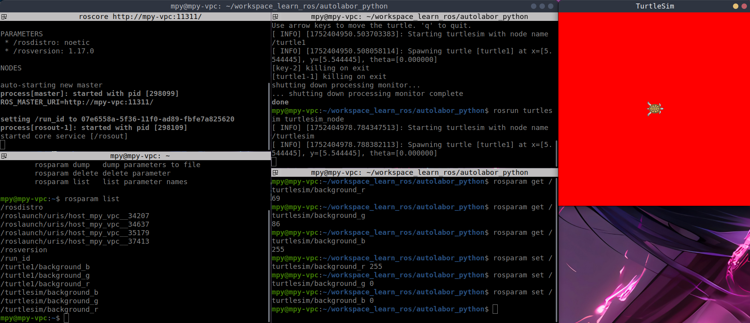The width and height of the screenshot is (750, 323).
Task: Focus the prompt after the rosparam list output
Action: (x=66, y=318)
